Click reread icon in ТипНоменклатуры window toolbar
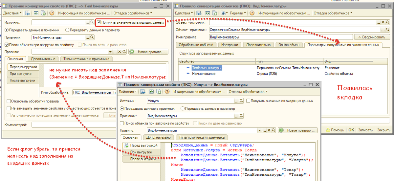The width and height of the screenshot is (394, 181). coord(35,13)
